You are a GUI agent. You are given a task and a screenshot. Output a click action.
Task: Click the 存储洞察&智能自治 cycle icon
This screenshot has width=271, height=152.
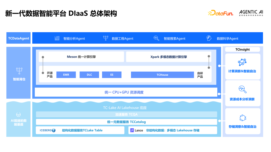tap(243, 118)
